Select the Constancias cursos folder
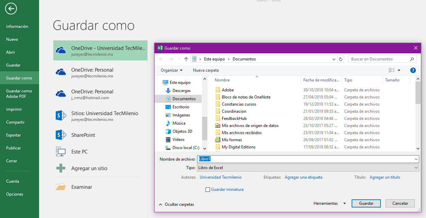This screenshot has height=218, width=426. point(239,104)
